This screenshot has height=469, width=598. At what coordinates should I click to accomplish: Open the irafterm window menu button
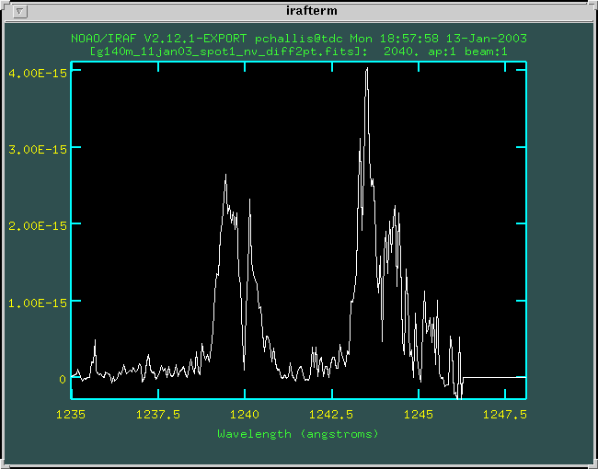[19, 11]
